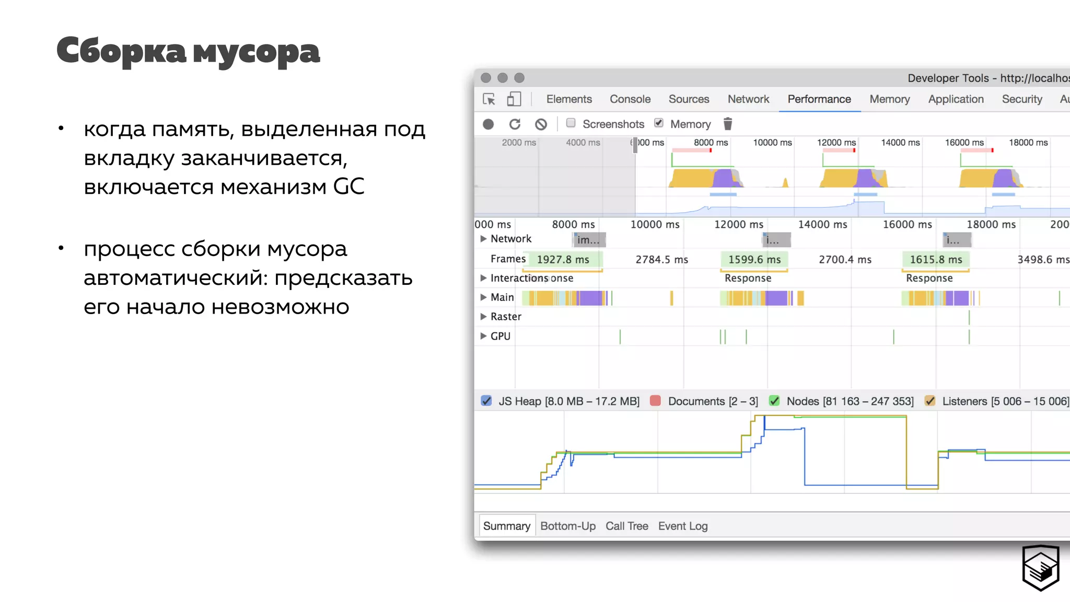Open the Memory tab

point(890,99)
